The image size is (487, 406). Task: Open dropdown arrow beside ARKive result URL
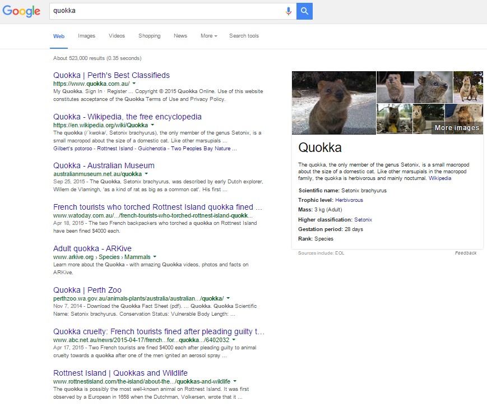[x=155, y=257]
